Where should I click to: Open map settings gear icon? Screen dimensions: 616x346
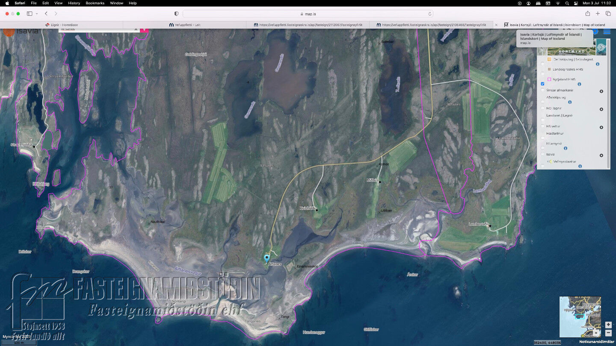(595, 32)
